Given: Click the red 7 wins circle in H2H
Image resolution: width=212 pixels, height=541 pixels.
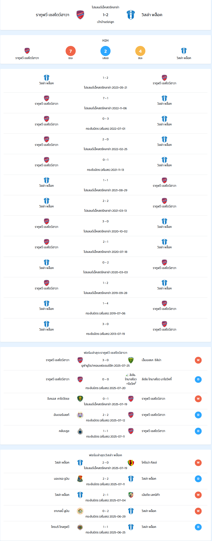Looking at the screenshot, I should 71,51.
